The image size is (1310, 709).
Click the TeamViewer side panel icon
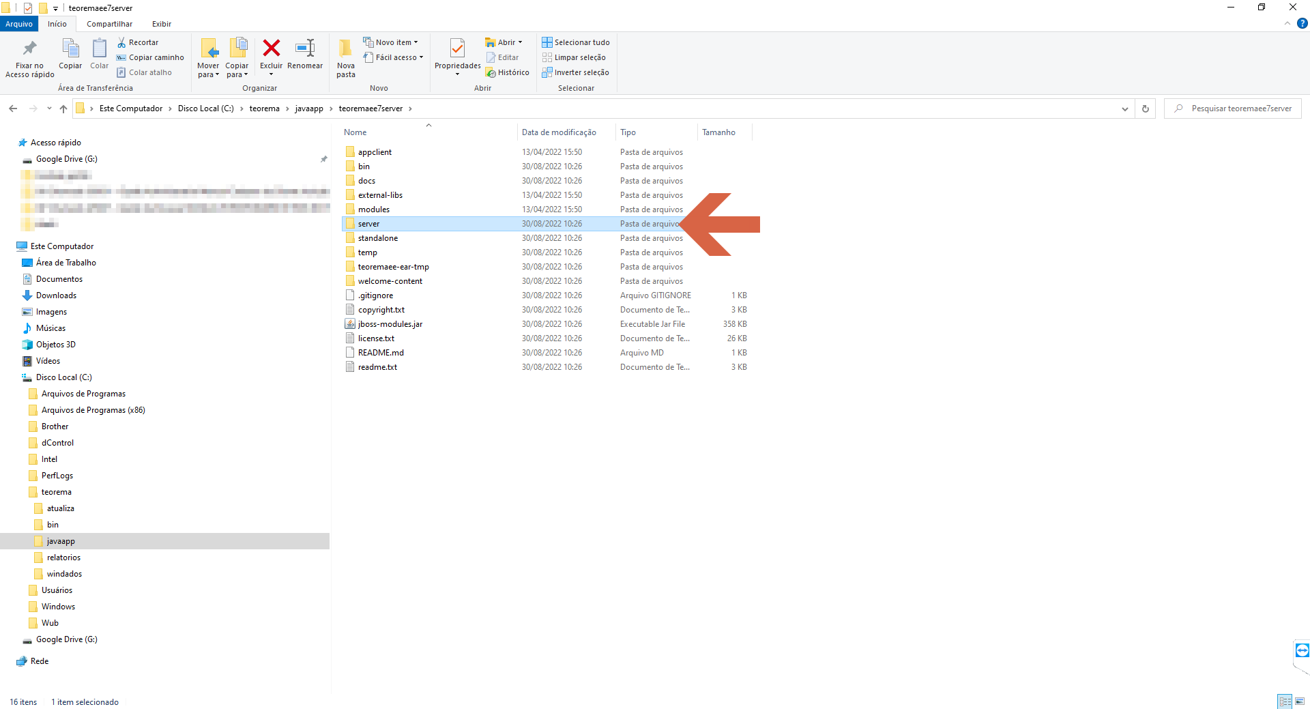(1302, 650)
